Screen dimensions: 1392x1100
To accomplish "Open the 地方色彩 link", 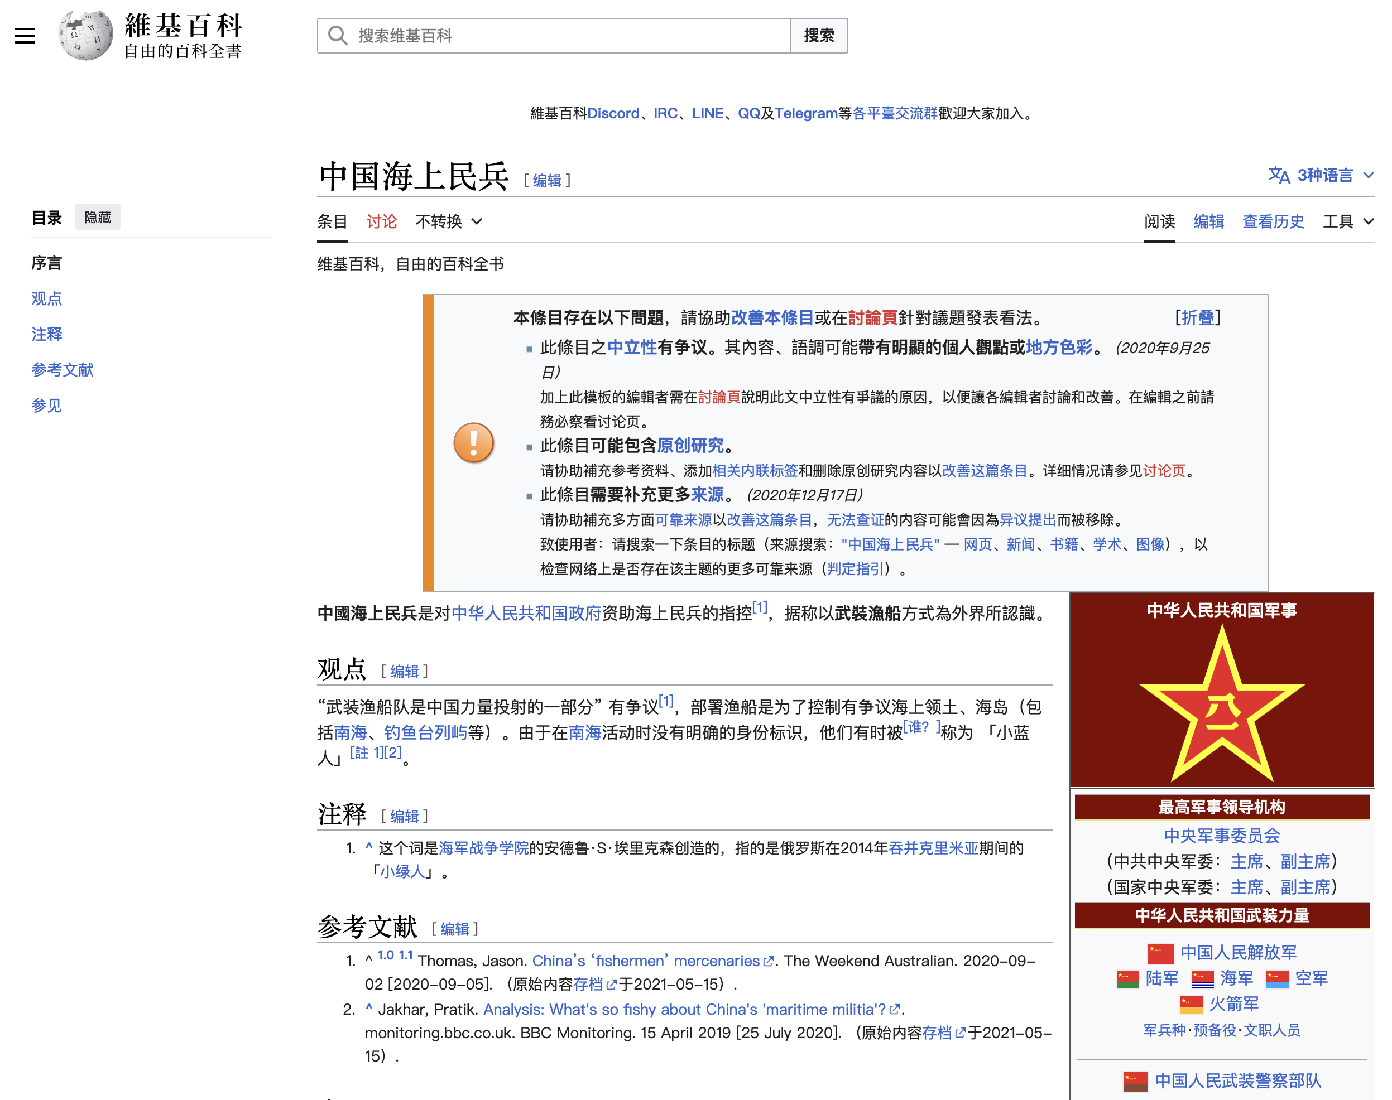I will click(1059, 348).
